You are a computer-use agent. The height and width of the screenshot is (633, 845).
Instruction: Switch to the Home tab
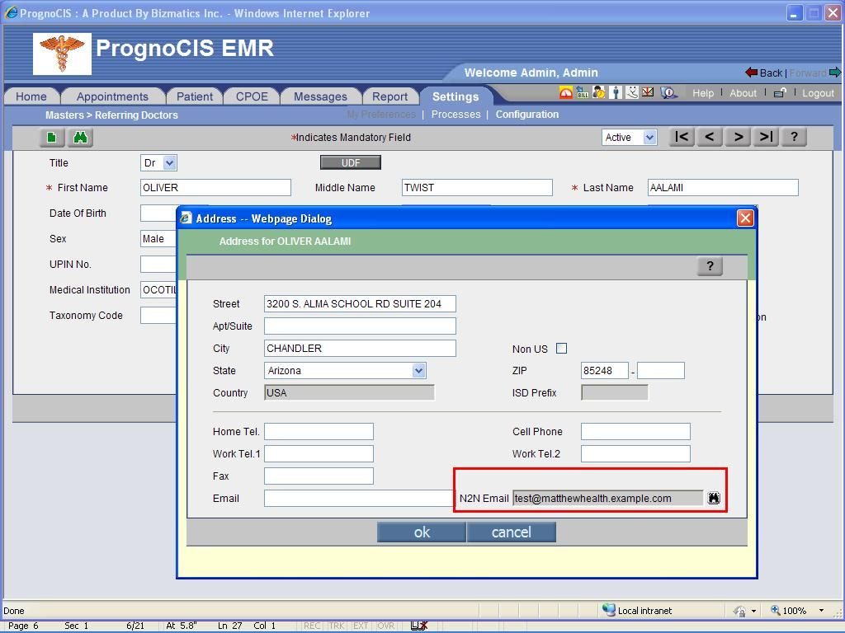31,96
